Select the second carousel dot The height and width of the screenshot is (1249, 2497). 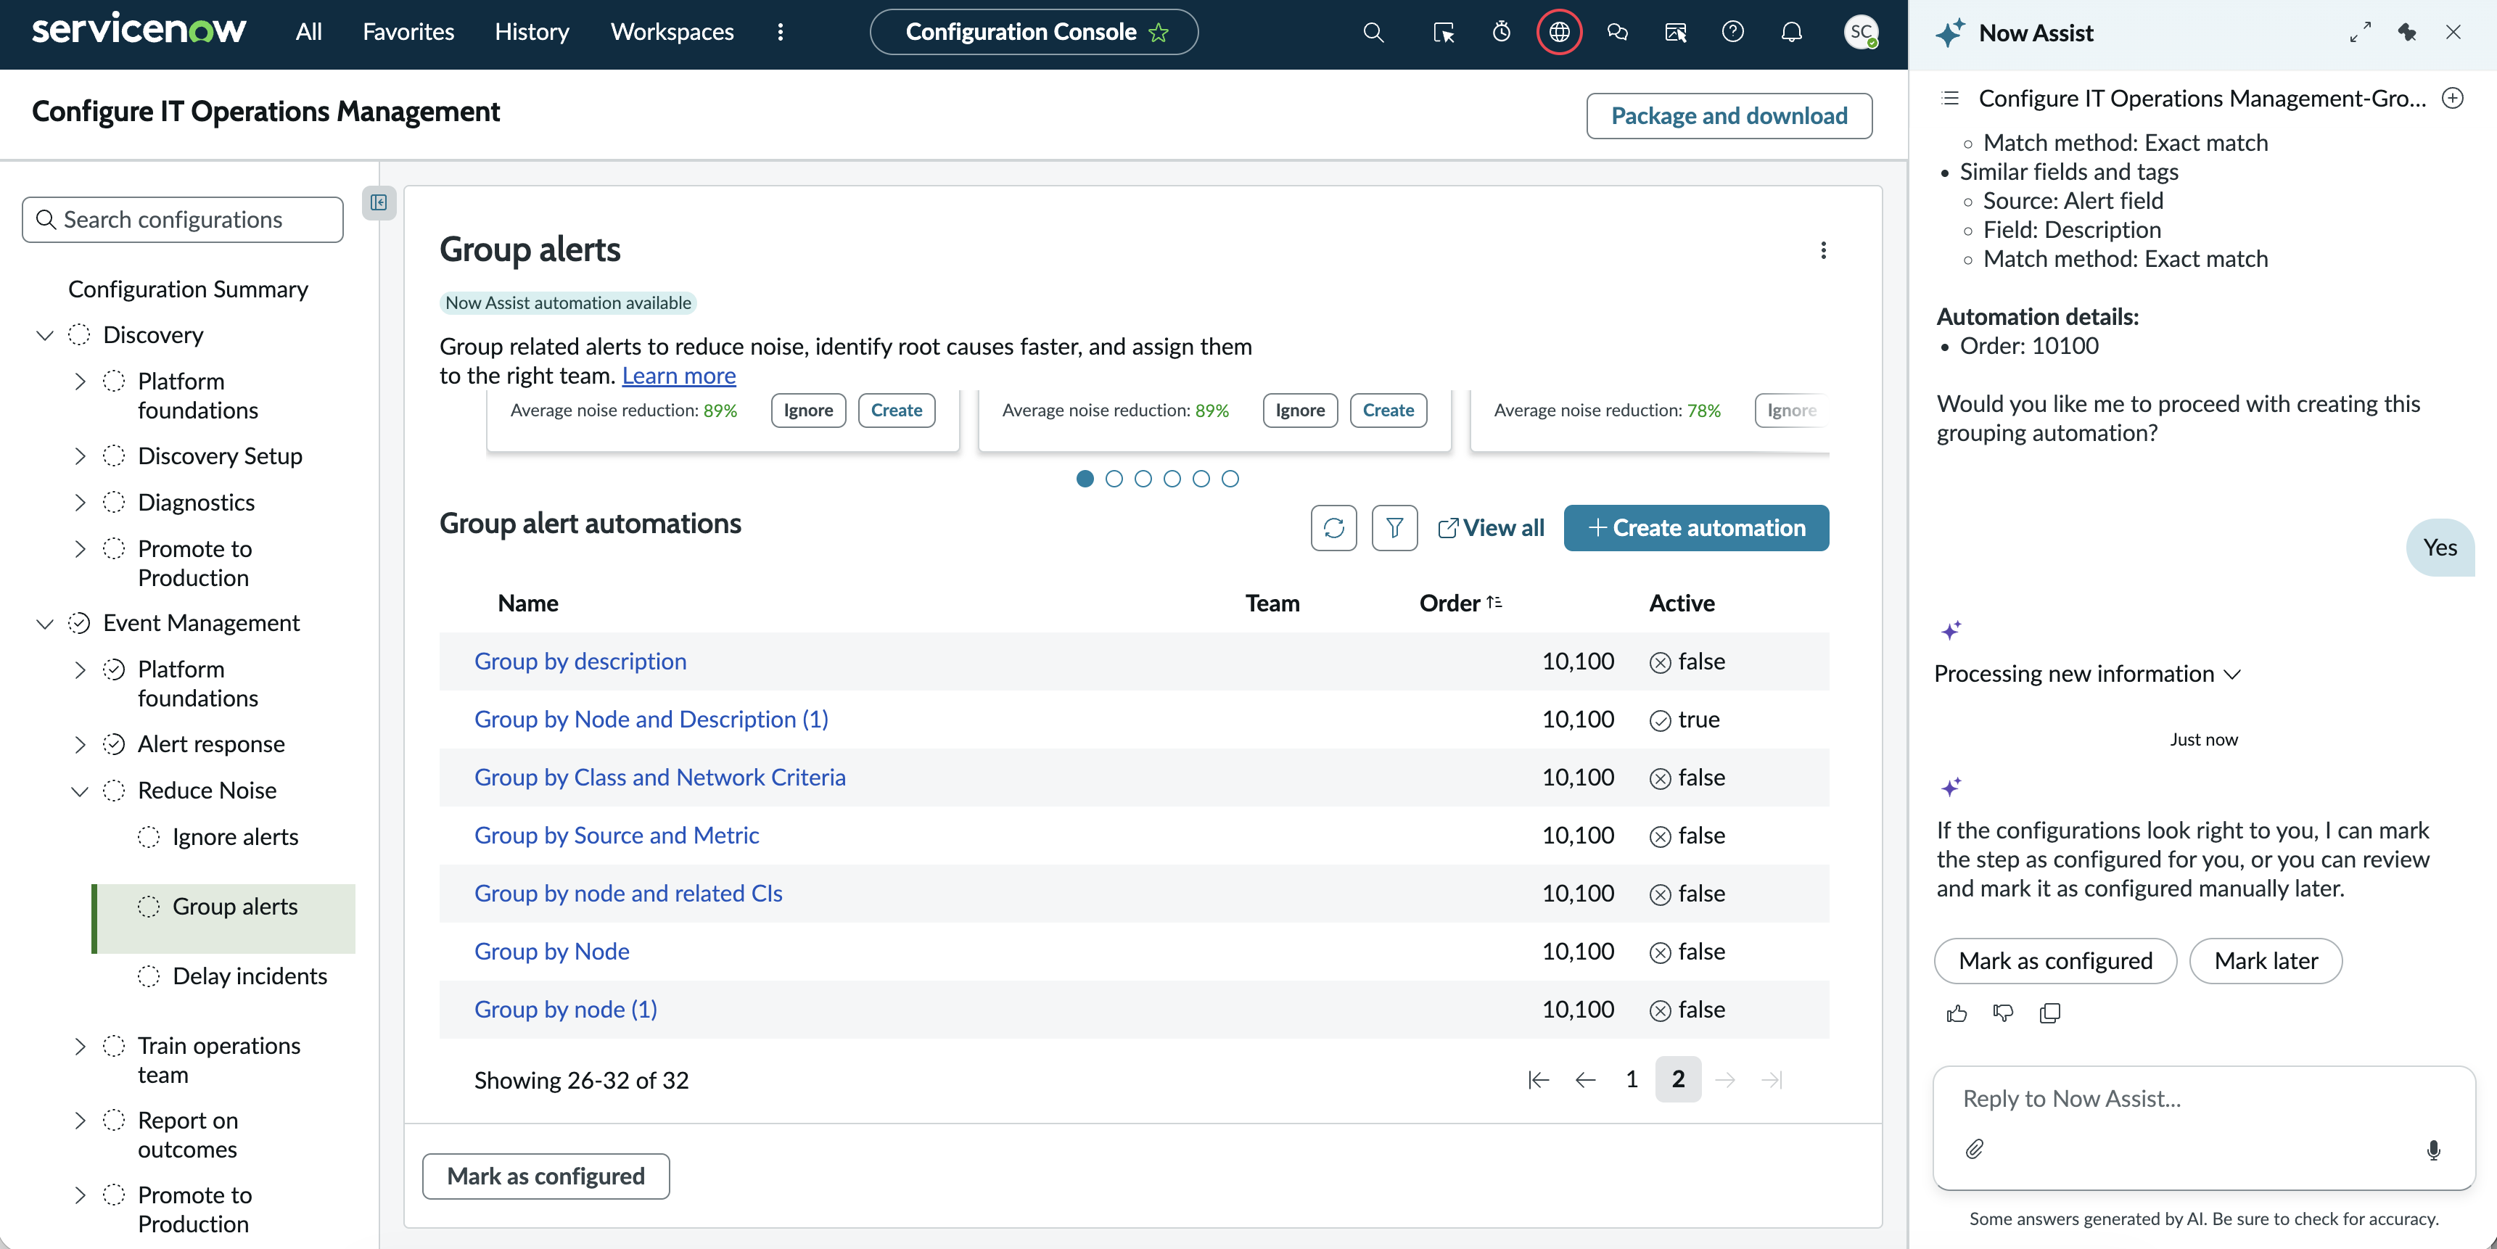point(1114,479)
